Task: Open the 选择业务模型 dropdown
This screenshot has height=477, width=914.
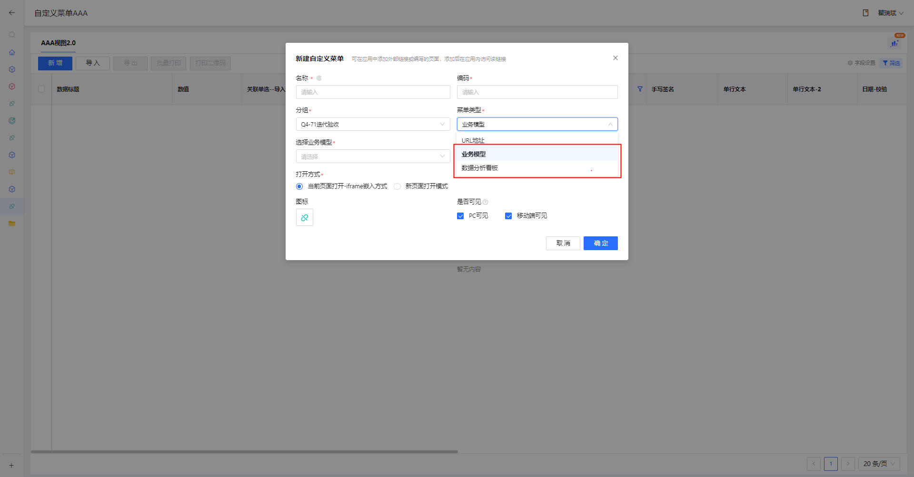Action: point(373,156)
